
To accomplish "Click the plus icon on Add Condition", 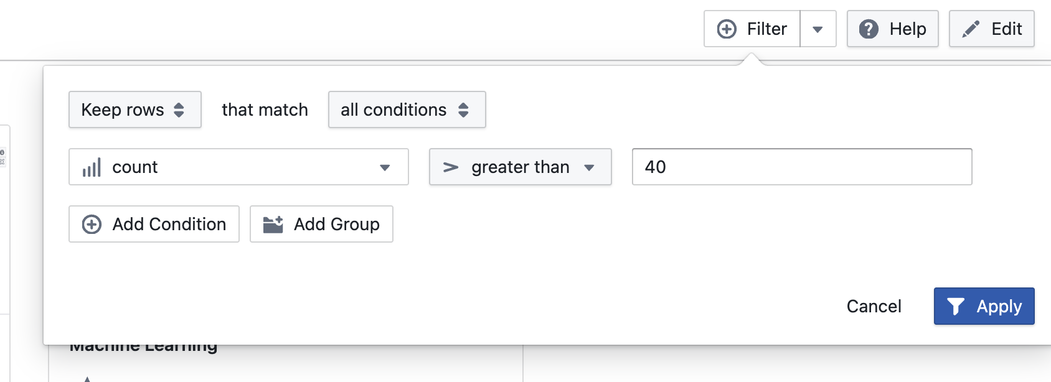I will tap(92, 225).
